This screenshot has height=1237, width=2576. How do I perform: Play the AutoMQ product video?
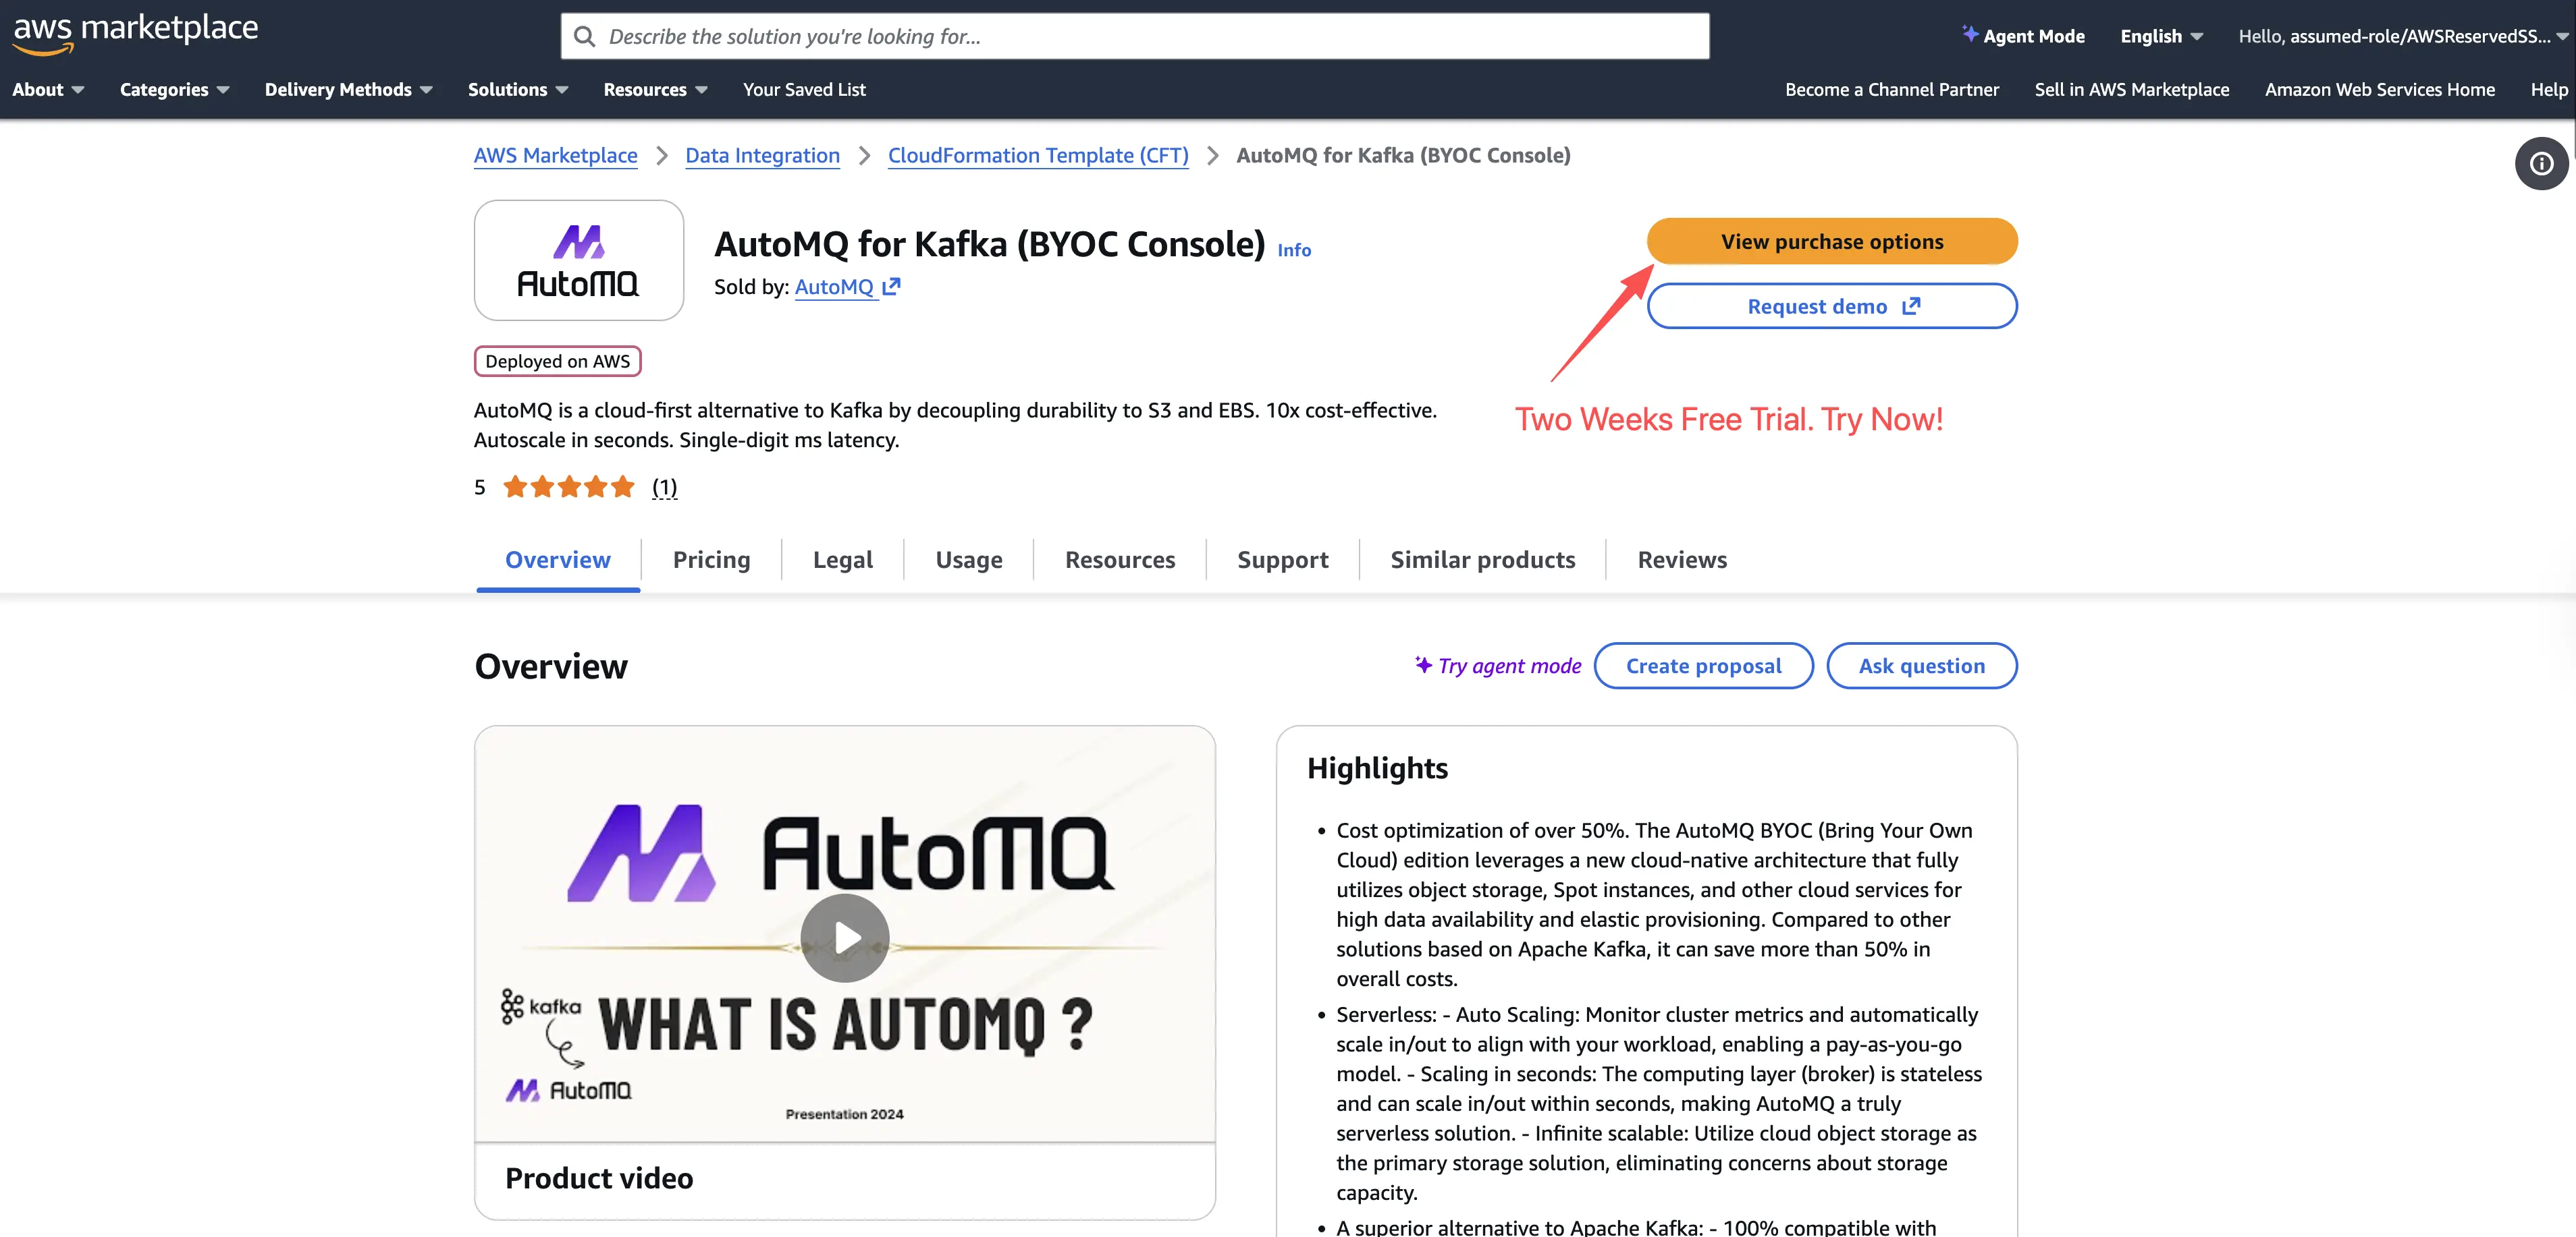844,938
